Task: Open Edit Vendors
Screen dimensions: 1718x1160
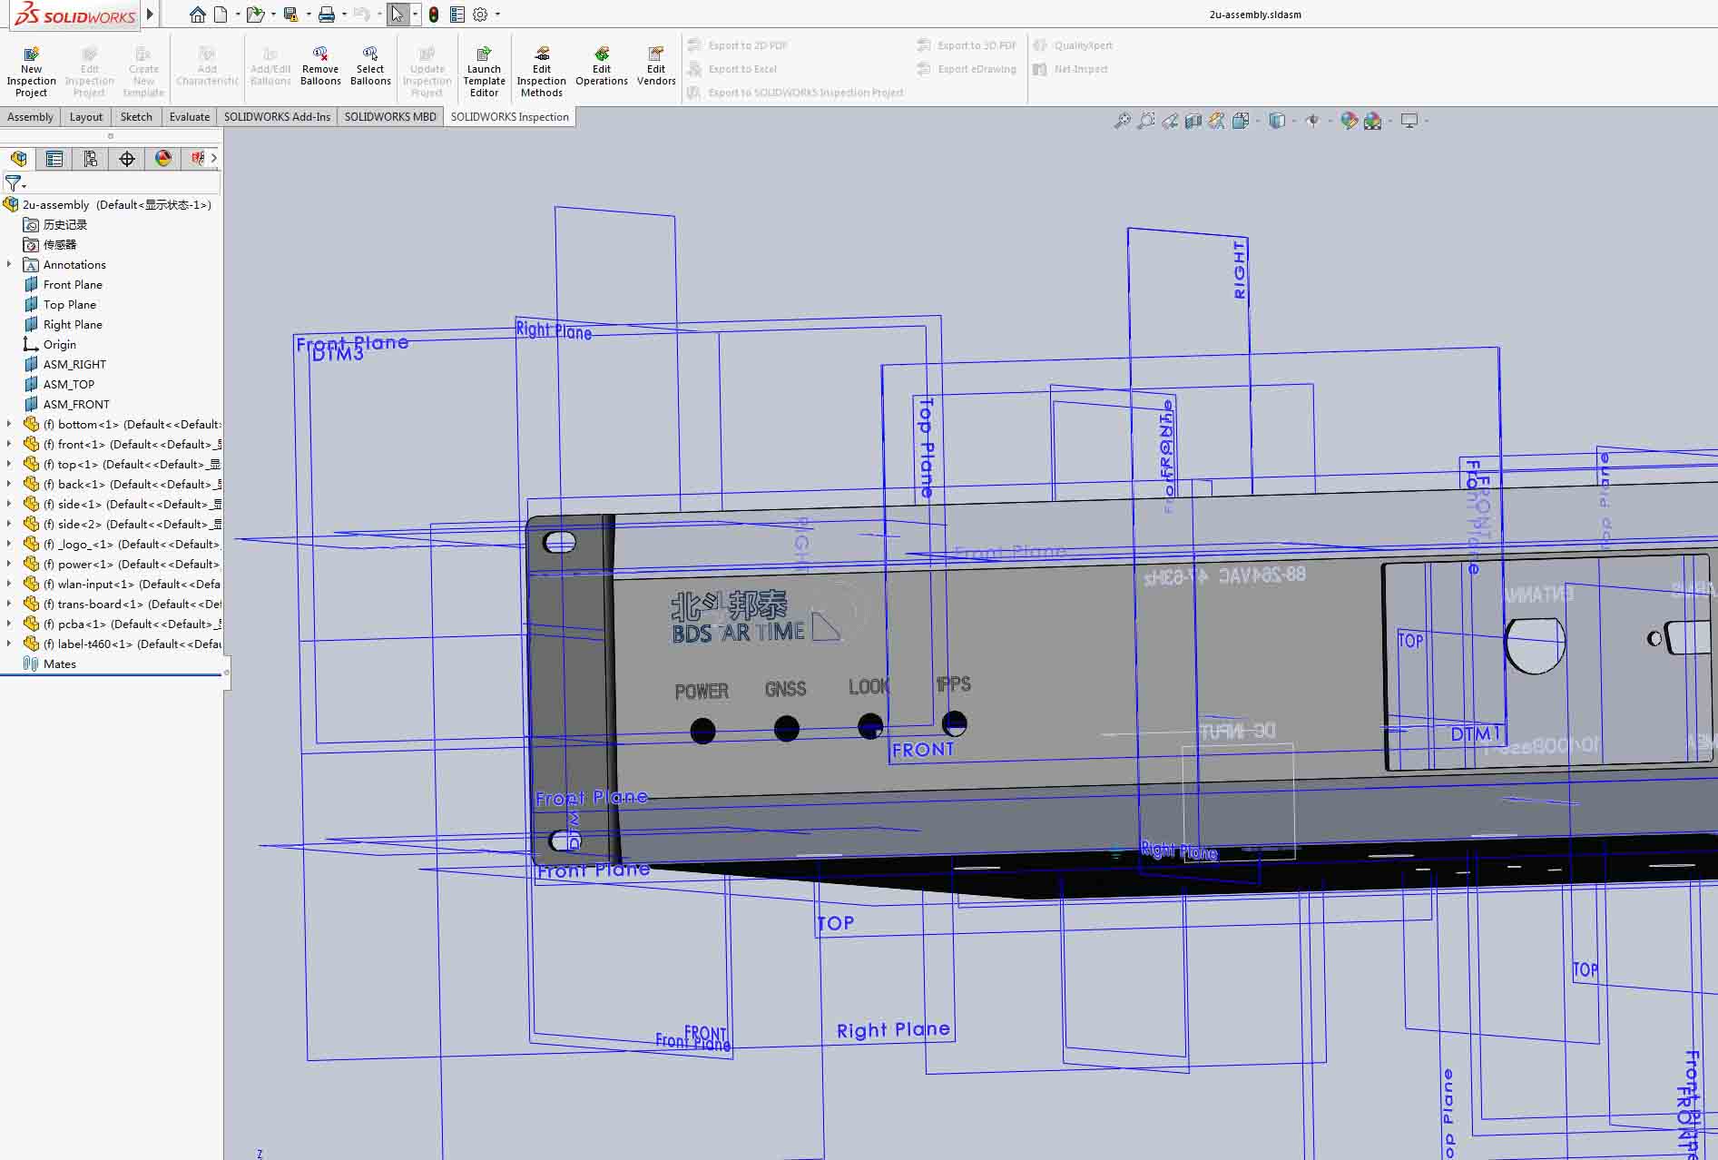Action: pyautogui.click(x=656, y=66)
